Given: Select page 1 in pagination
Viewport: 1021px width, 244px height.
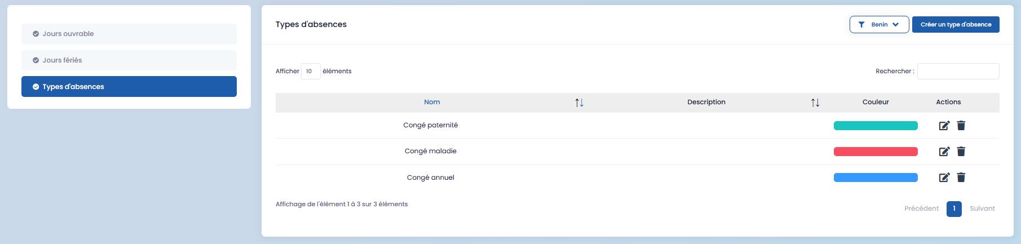Looking at the screenshot, I should 954,208.
